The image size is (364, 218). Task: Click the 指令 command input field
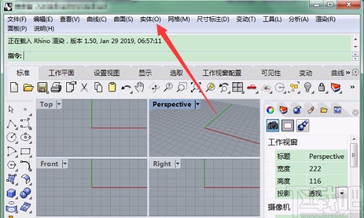click(x=187, y=56)
